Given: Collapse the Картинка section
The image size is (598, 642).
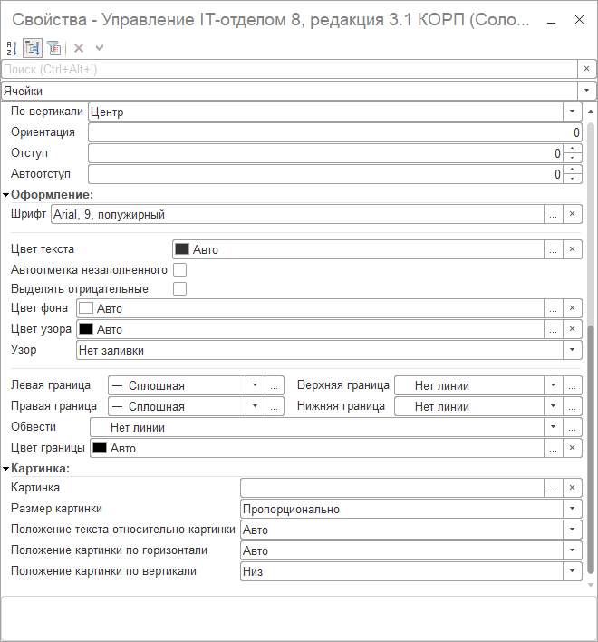Looking at the screenshot, I should pyautogui.click(x=5, y=469).
